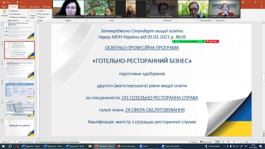This screenshot has height=149, width=265.
Task: Open Заметки notes pane from status bar
Action: coord(193,142)
